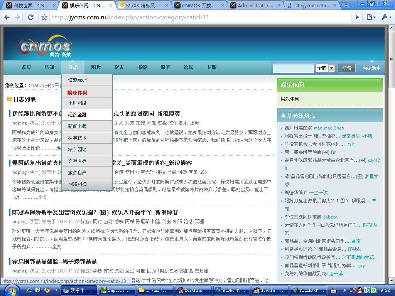Open the 书签 navigation item
This screenshot has width=395, height=296.
tap(142, 67)
